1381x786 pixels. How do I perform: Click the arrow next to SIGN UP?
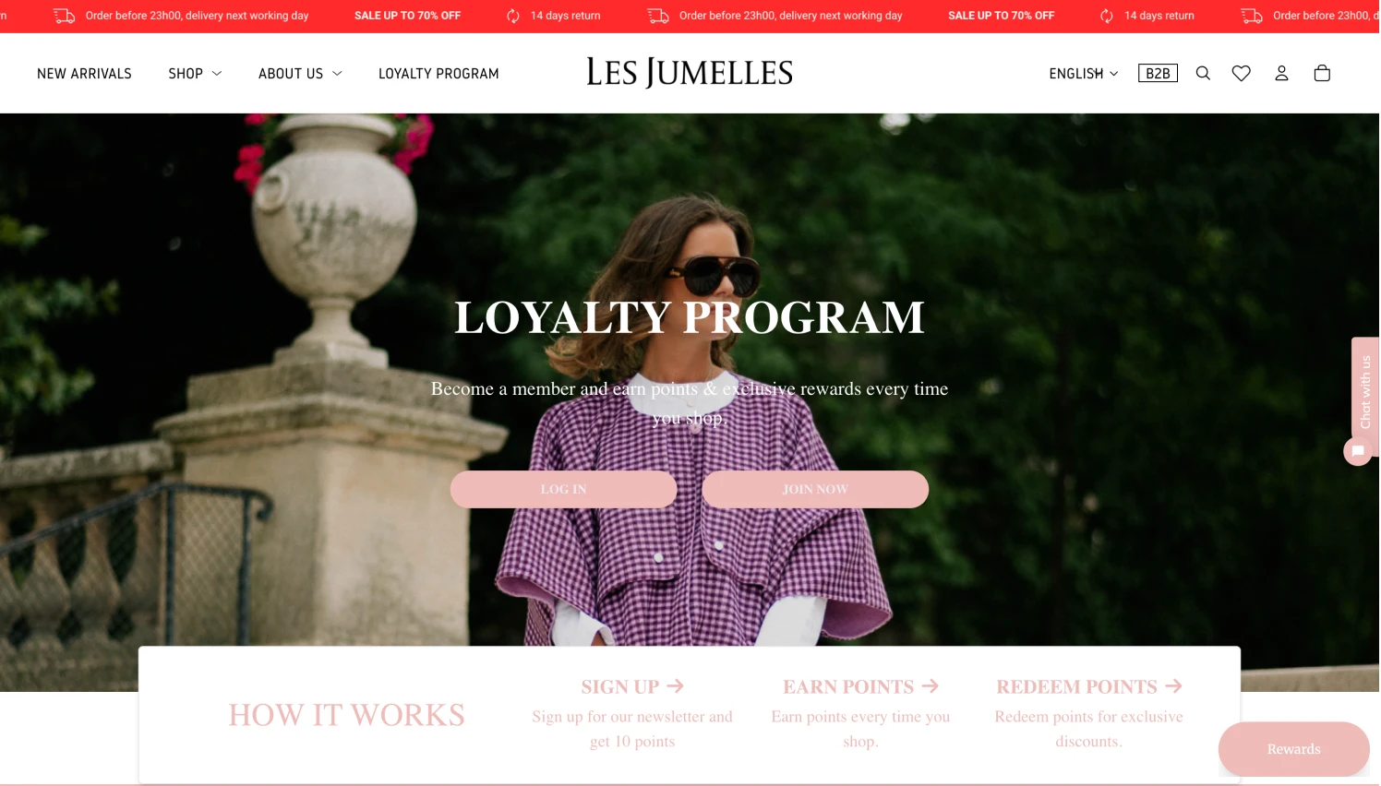pos(677,687)
